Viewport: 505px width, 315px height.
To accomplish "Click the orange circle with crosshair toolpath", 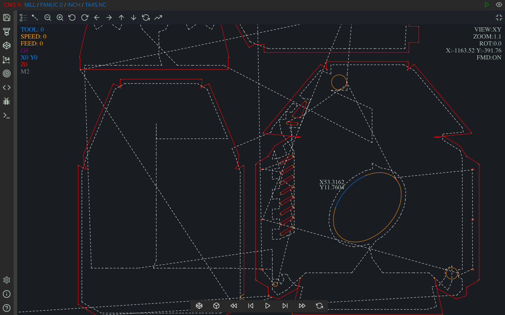I will pos(452,273).
